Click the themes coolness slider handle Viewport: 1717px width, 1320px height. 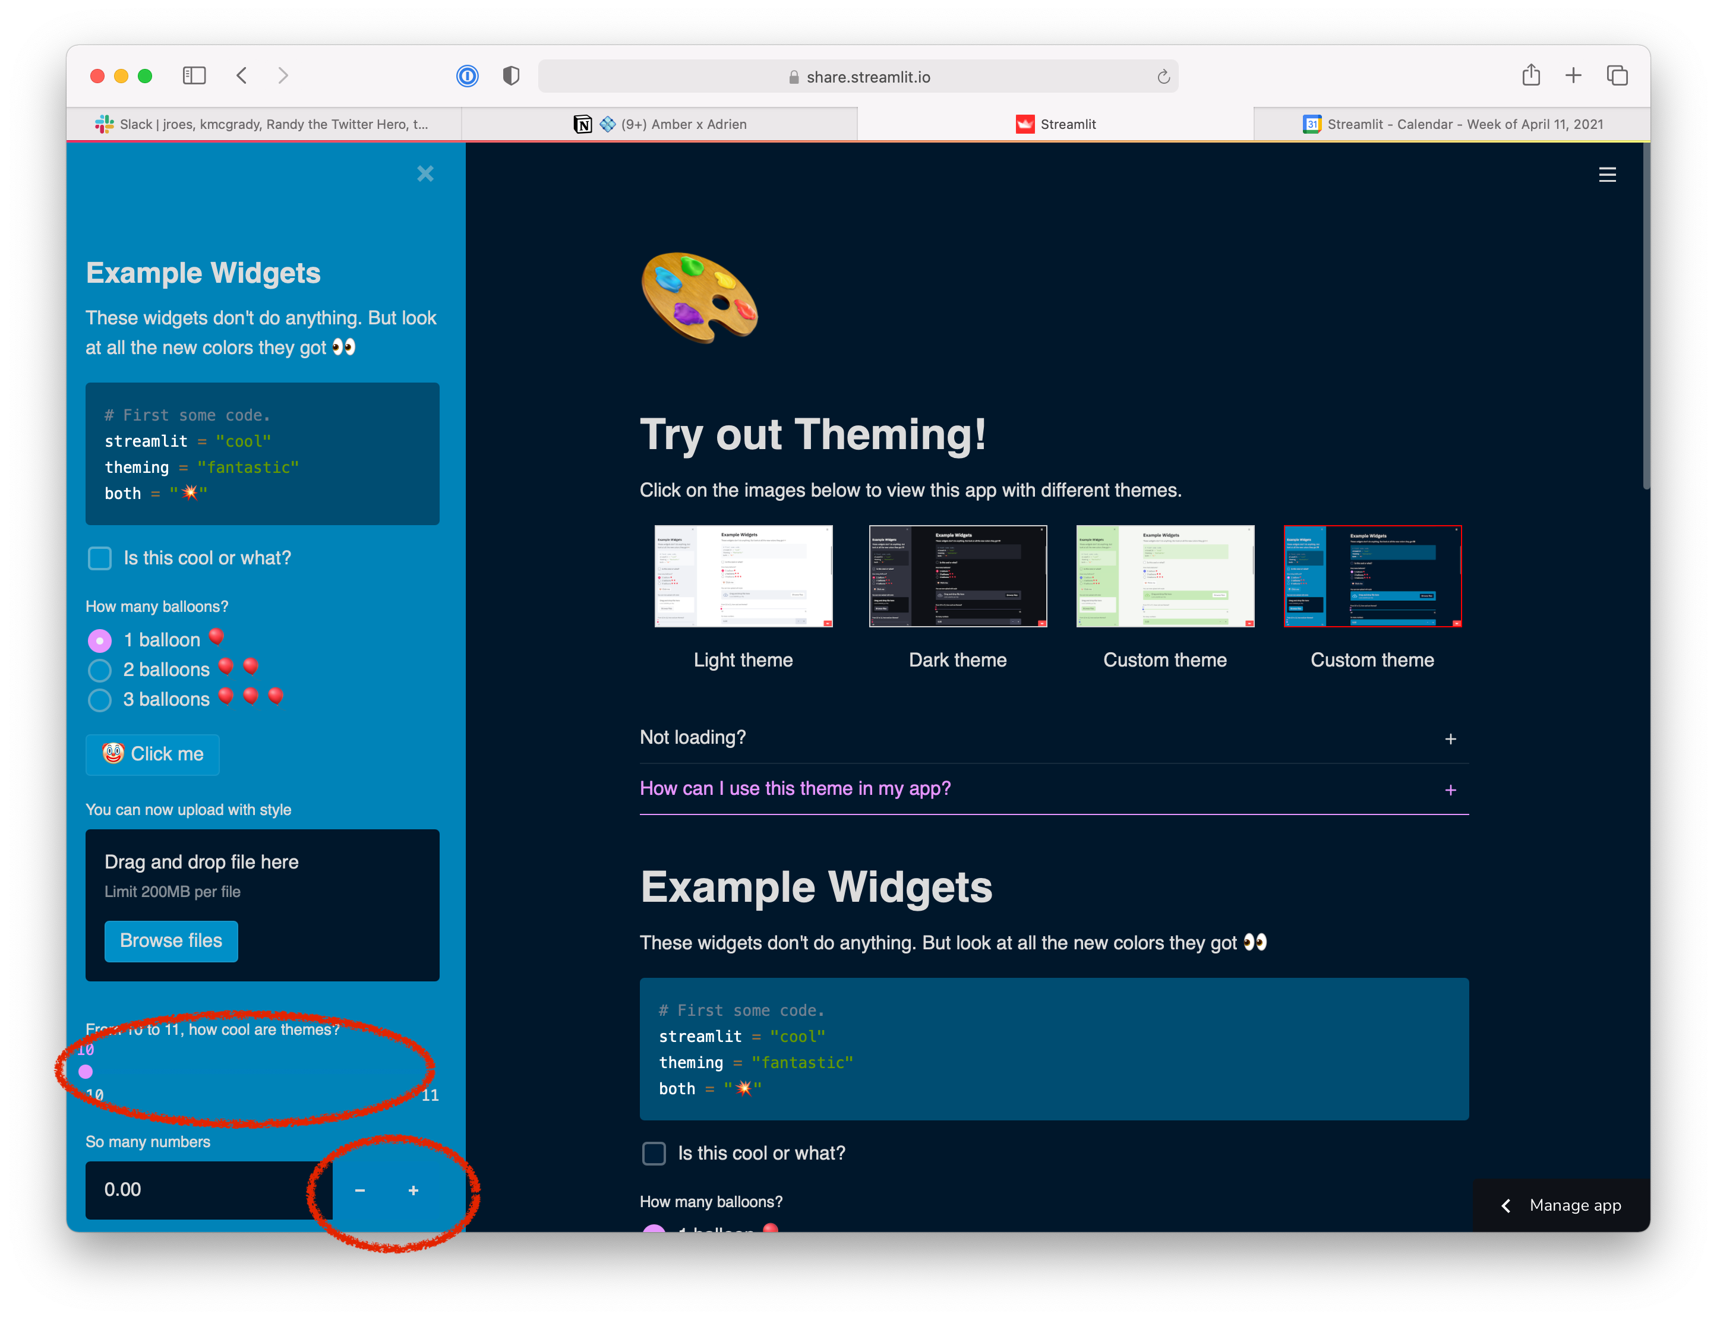[x=86, y=1072]
